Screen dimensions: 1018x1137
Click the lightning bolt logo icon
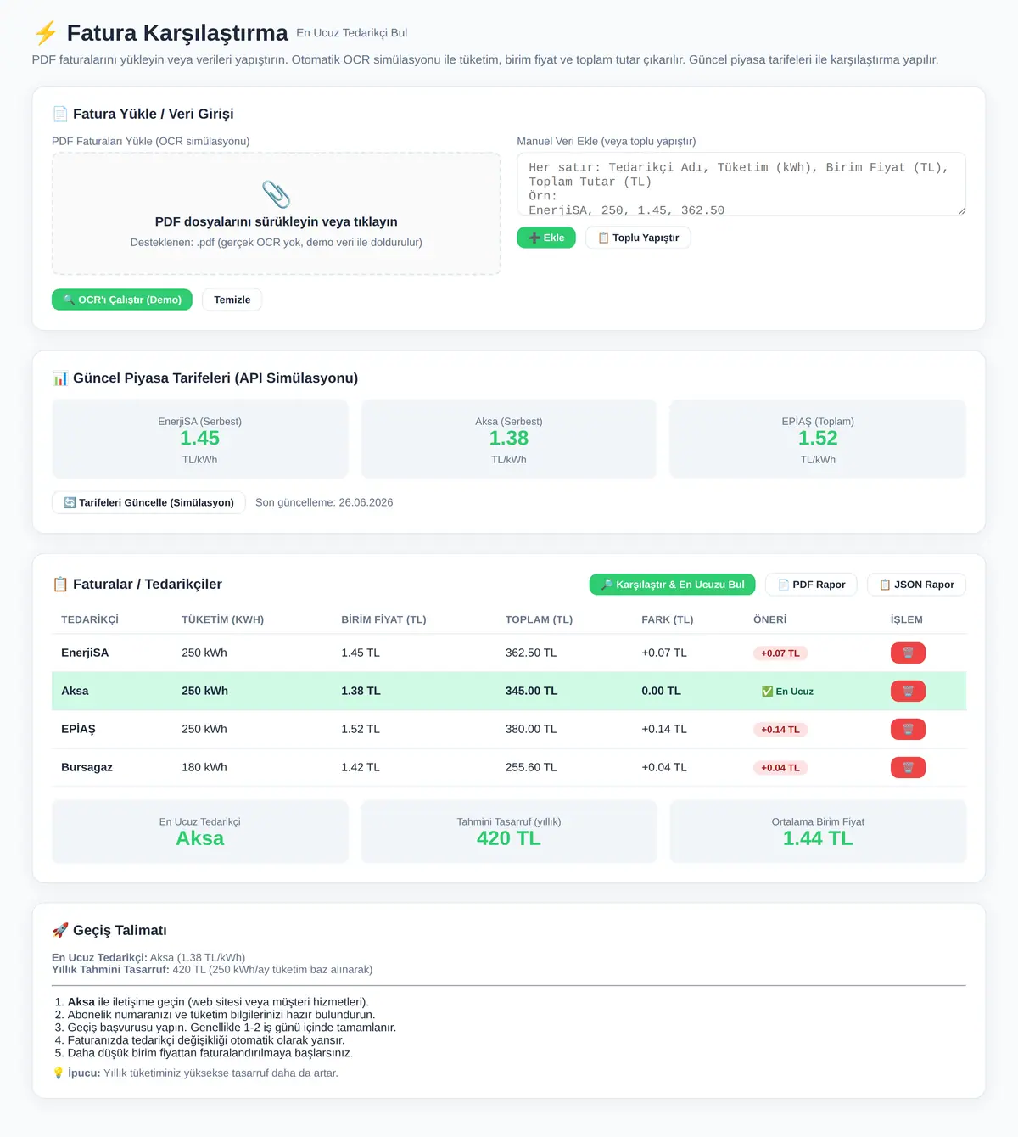45,33
